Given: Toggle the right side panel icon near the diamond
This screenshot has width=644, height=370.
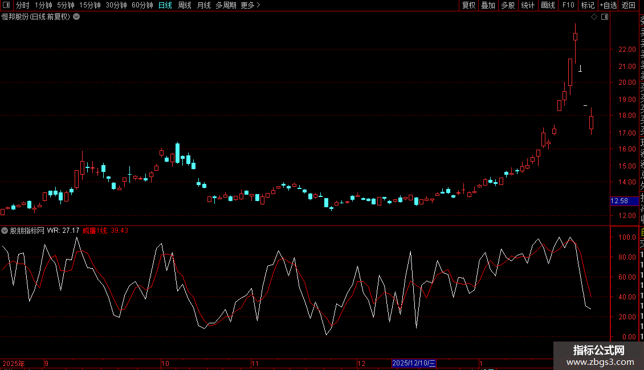Looking at the screenshot, I should (x=605, y=17).
